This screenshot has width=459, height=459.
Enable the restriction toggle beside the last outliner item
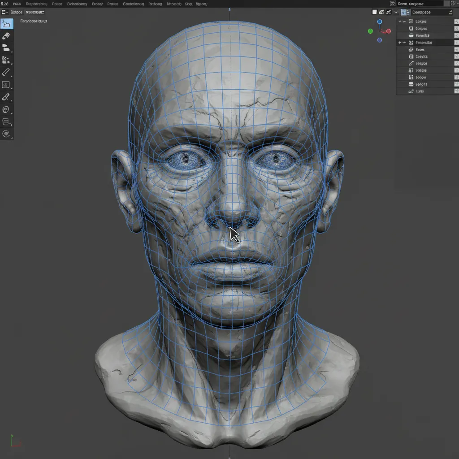(x=456, y=91)
